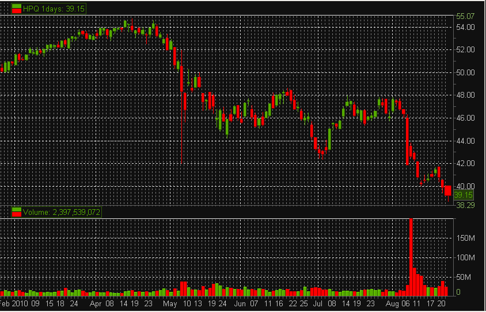Click the 150M volume axis label
Viewport: 486px width, 312px height.
coord(465,238)
